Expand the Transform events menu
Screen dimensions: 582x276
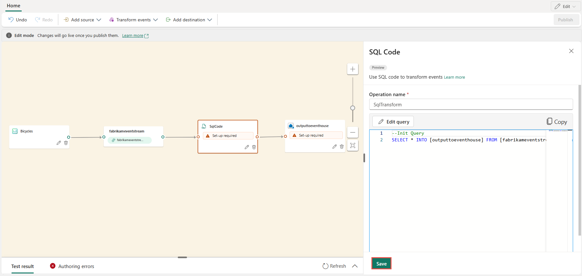tap(133, 20)
